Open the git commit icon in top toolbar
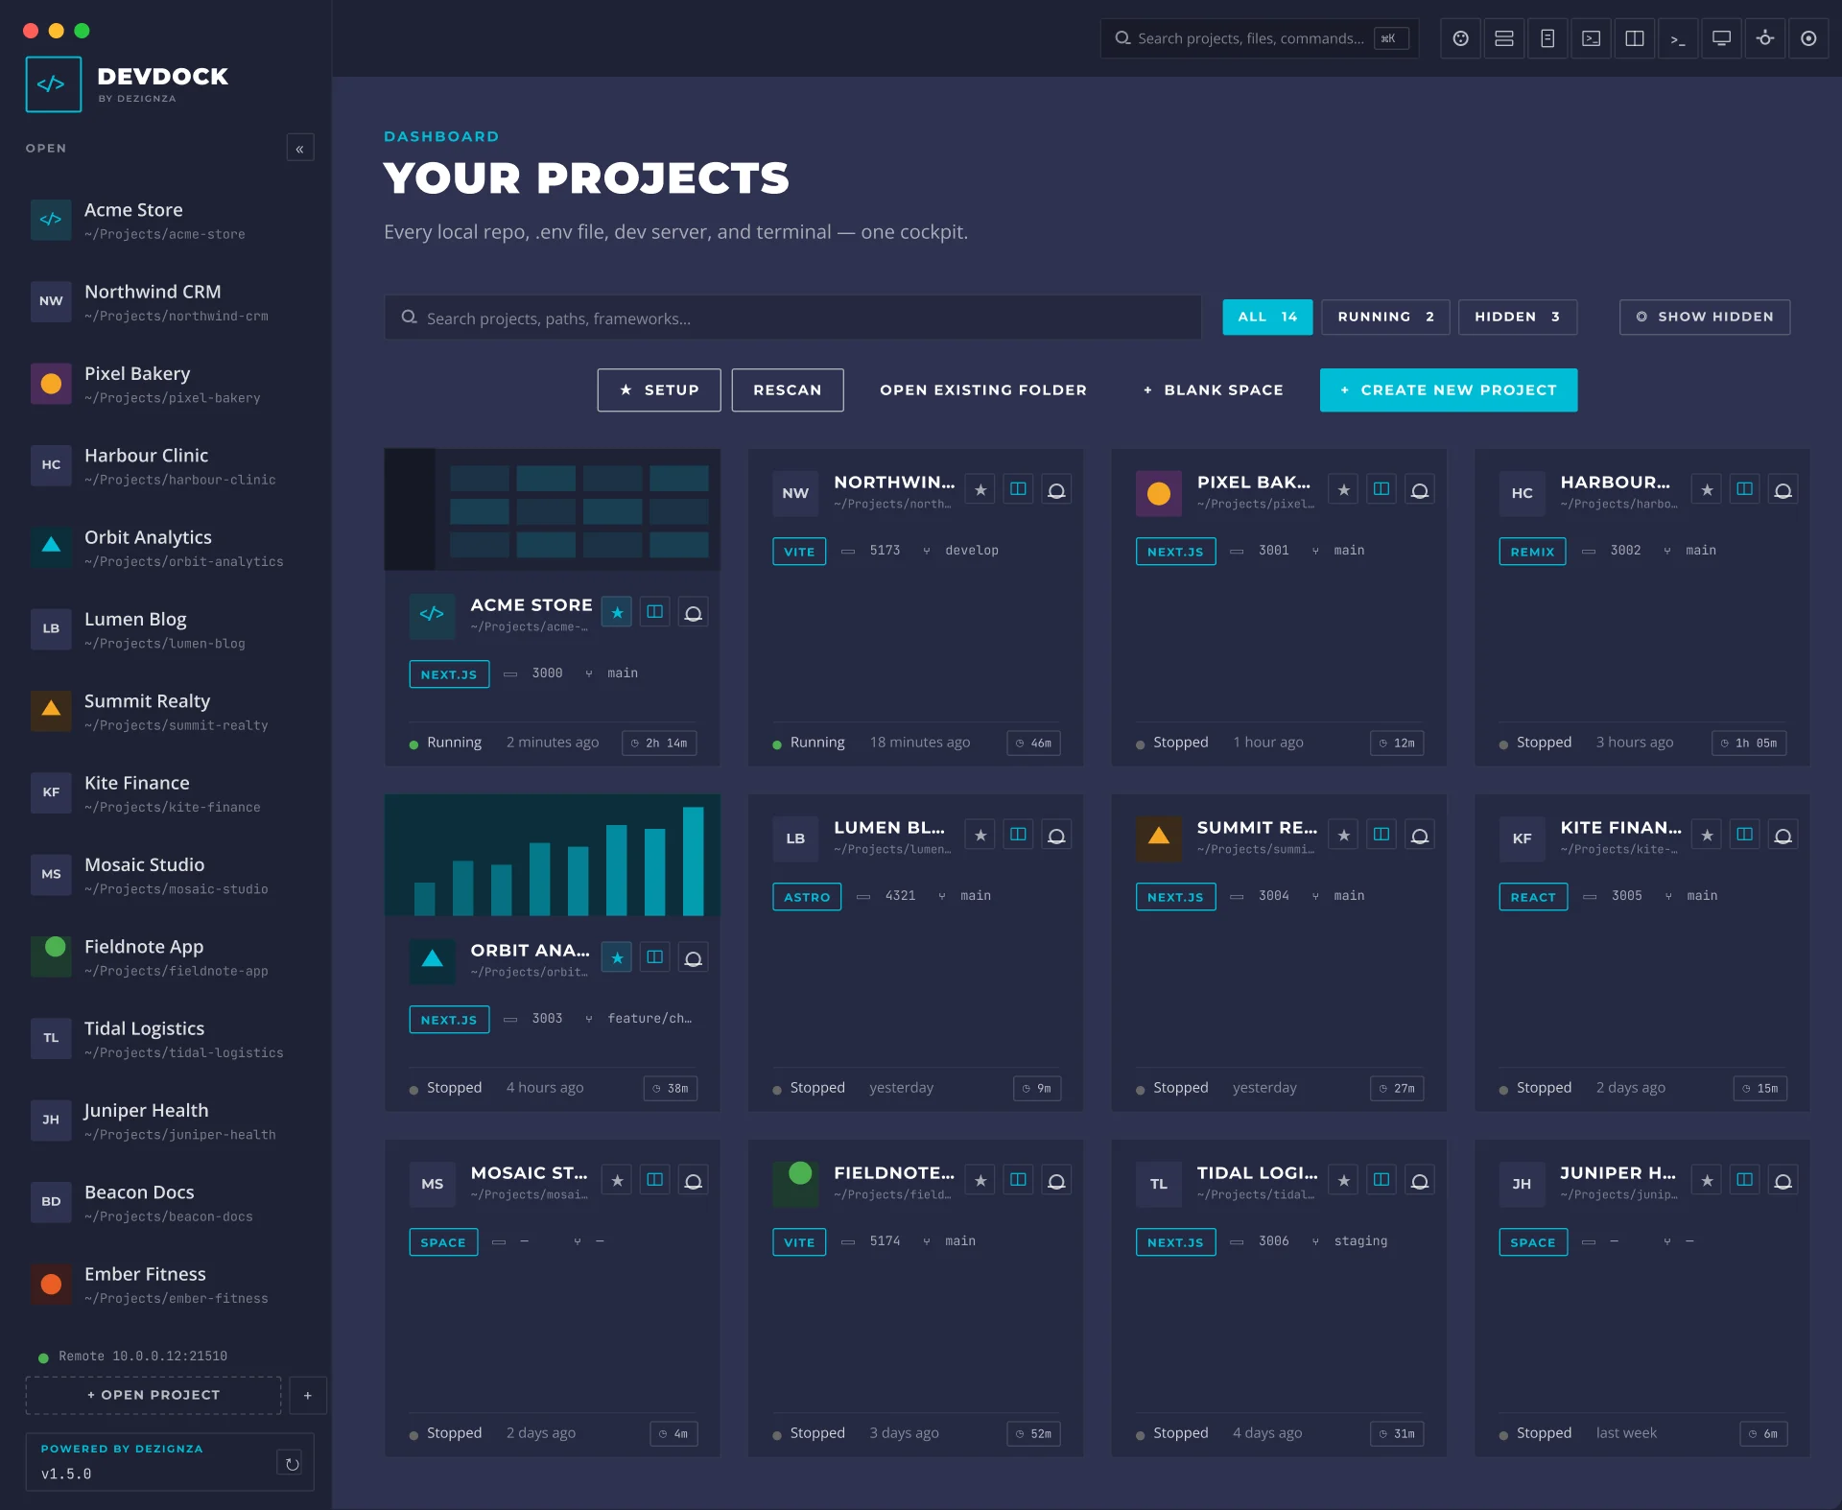The height and width of the screenshot is (1510, 1842). [x=1765, y=38]
